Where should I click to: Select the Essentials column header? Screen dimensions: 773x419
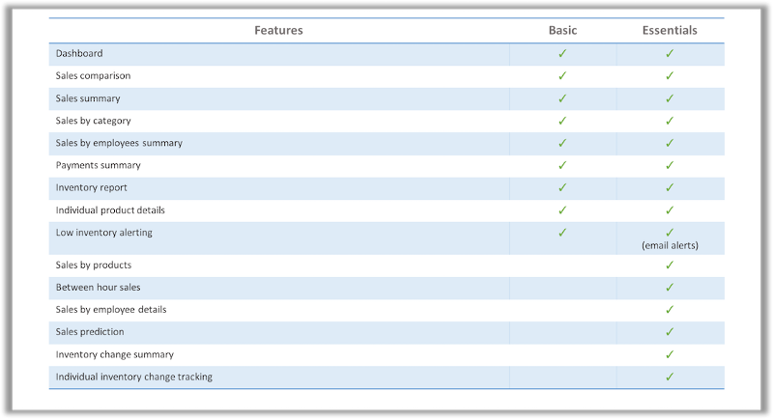pos(670,31)
